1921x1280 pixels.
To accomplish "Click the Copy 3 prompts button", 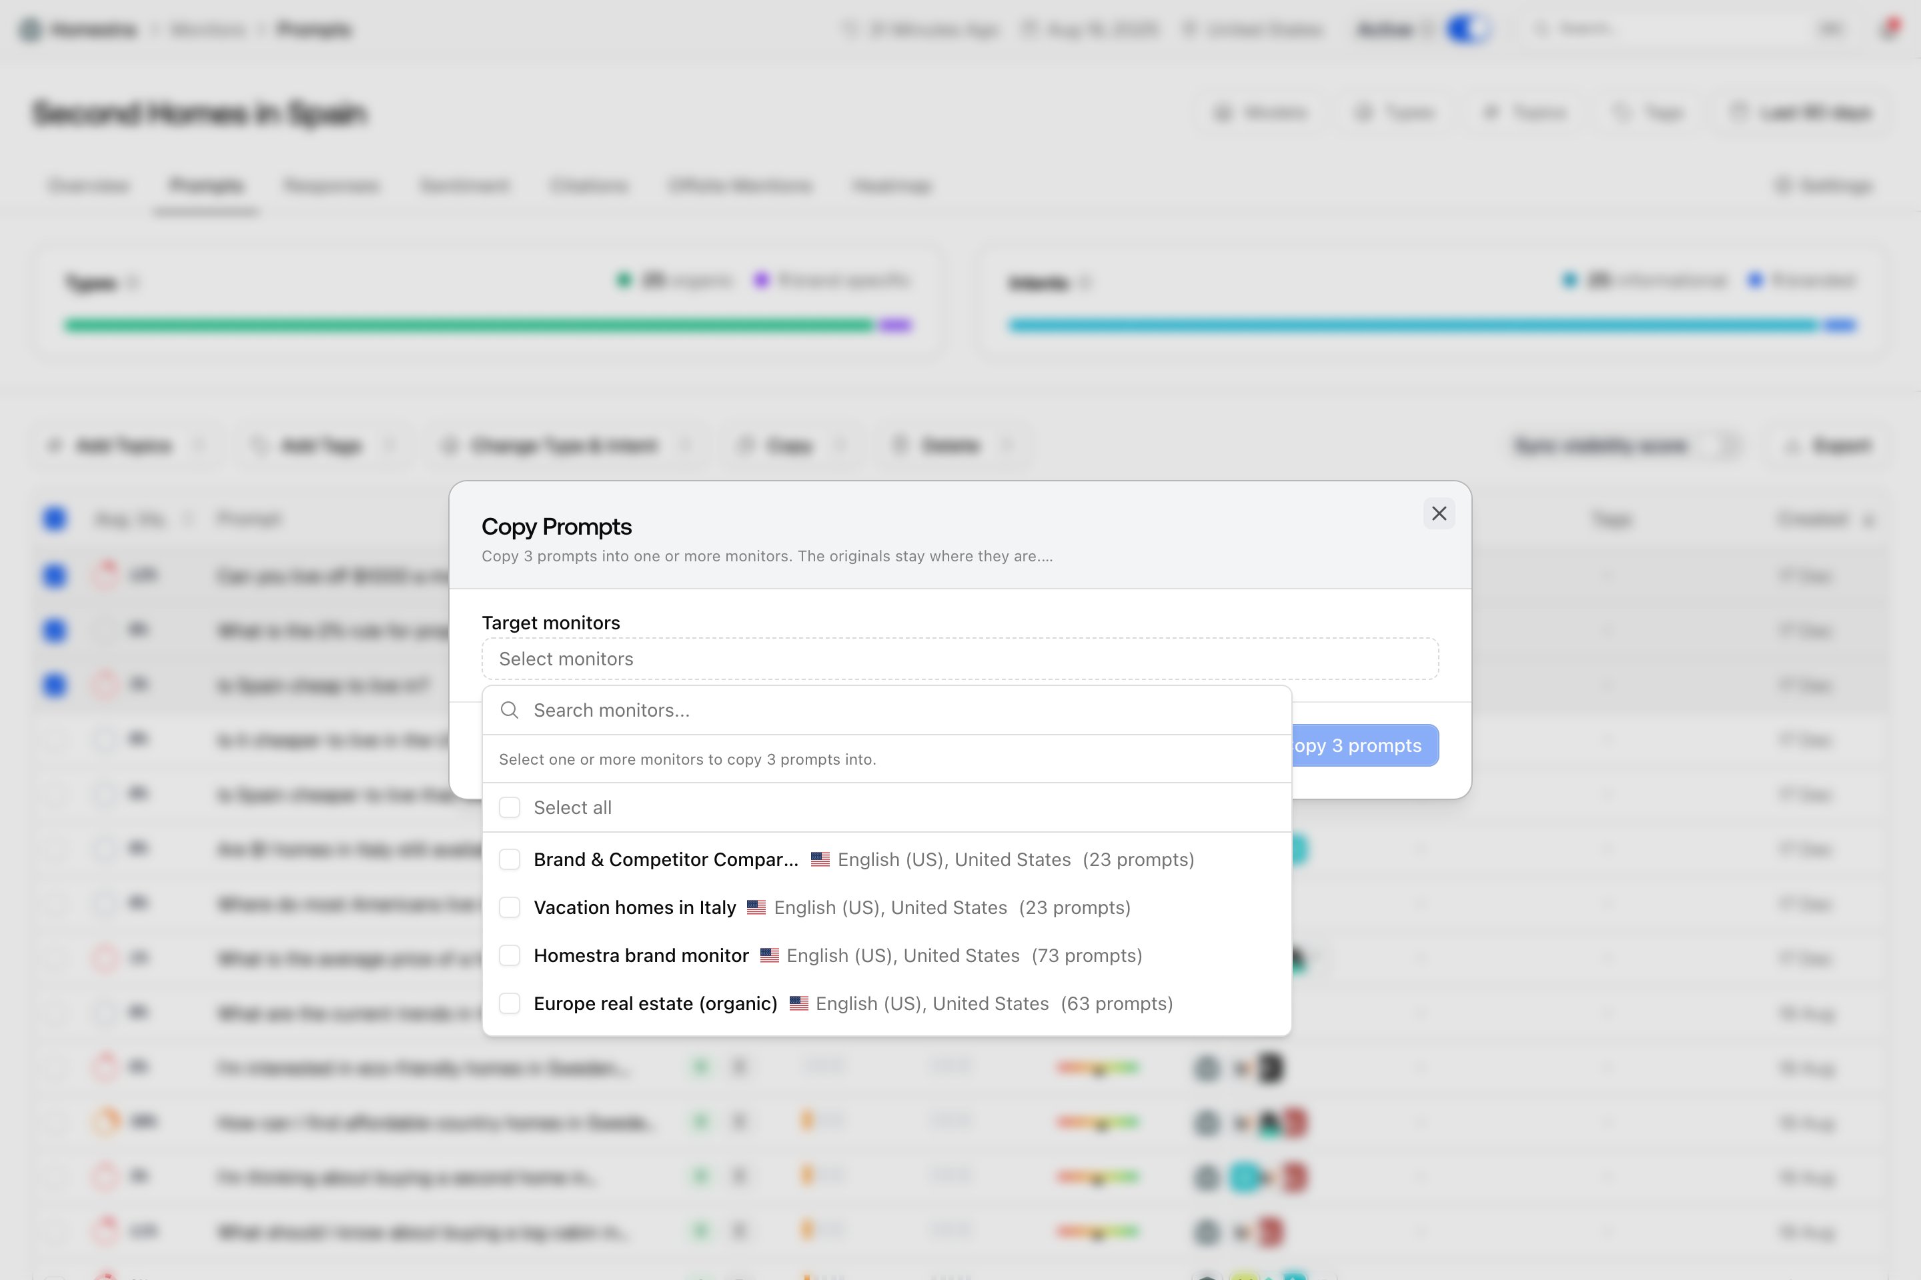I will (1365, 745).
